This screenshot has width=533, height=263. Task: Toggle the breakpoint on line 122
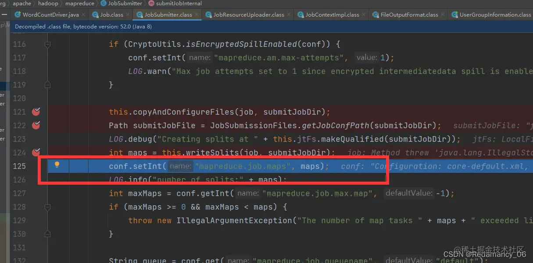(36, 126)
